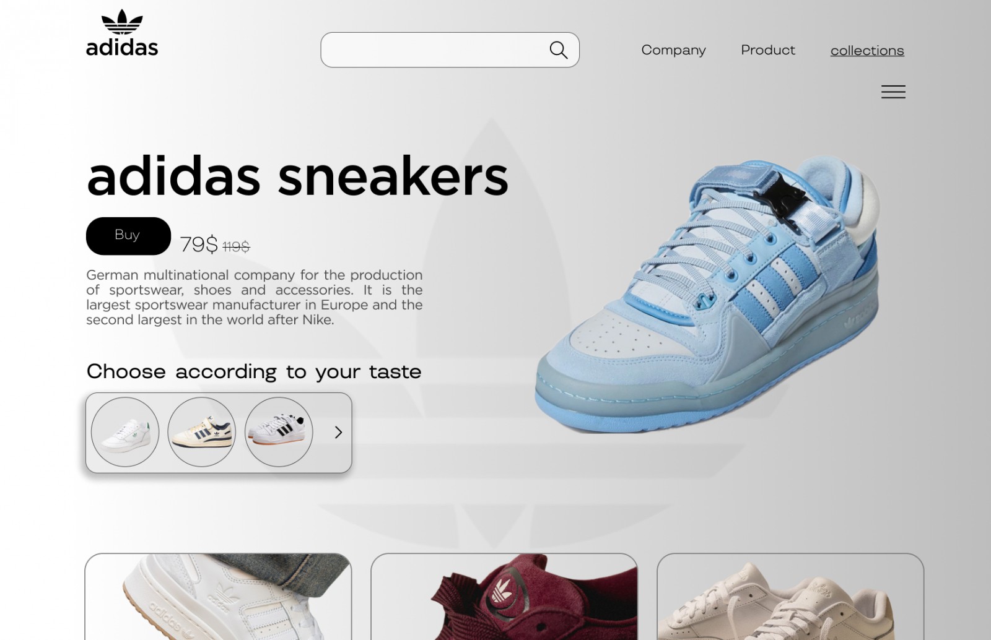Open the hamburger menu icon
Viewport: 991px width, 640px height.
[893, 92]
